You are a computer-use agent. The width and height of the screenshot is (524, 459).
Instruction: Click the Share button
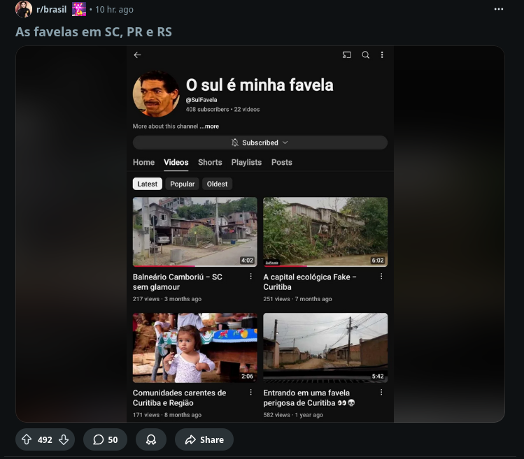tap(204, 439)
